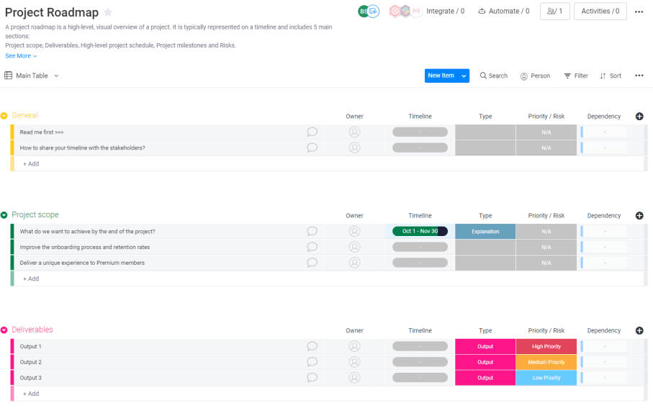This screenshot has width=653, height=408.
Task: Add column with plus icon in Deliverables group
Action: click(x=639, y=330)
